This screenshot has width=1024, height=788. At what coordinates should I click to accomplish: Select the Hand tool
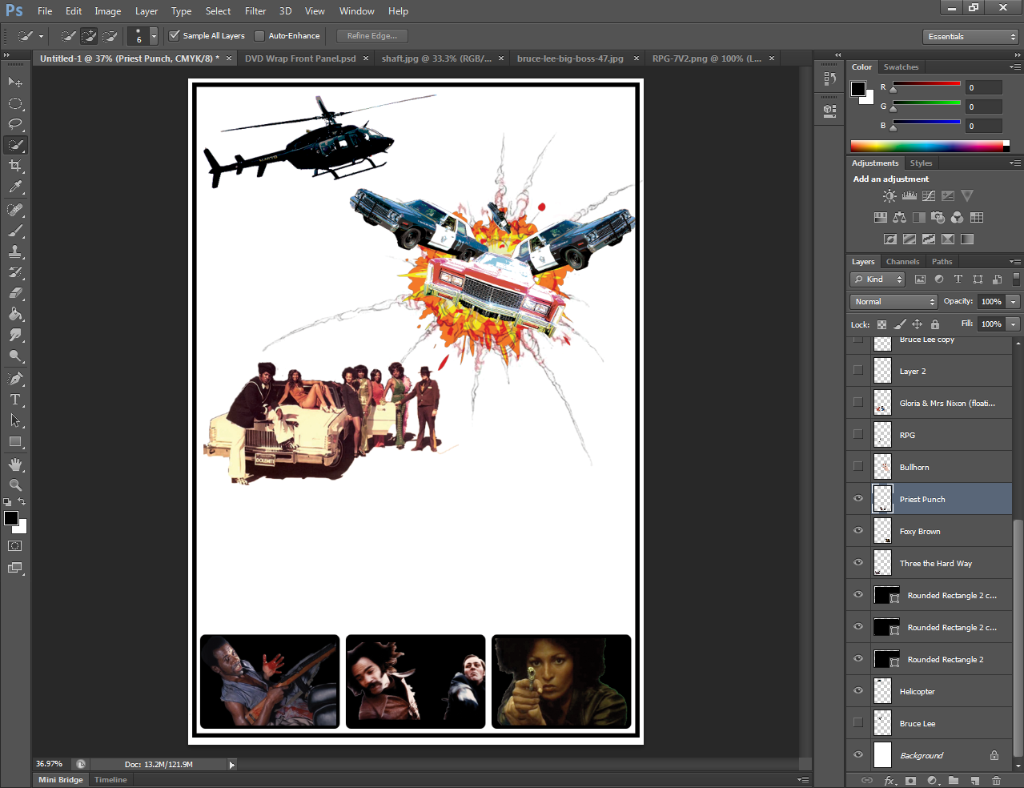pos(15,464)
